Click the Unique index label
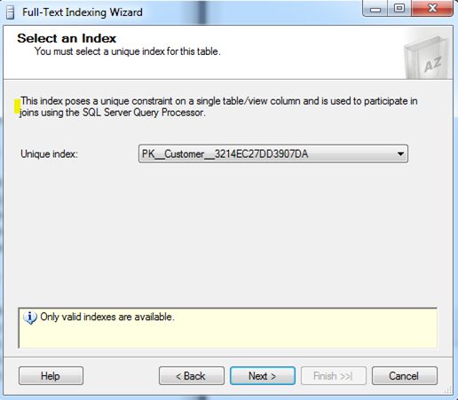The width and height of the screenshot is (458, 400). tap(49, 154)
